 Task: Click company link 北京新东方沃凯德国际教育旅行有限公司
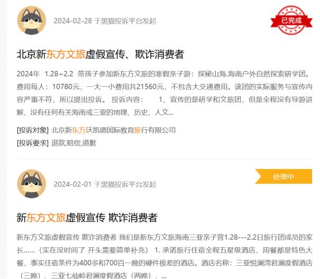pos(114,130)
